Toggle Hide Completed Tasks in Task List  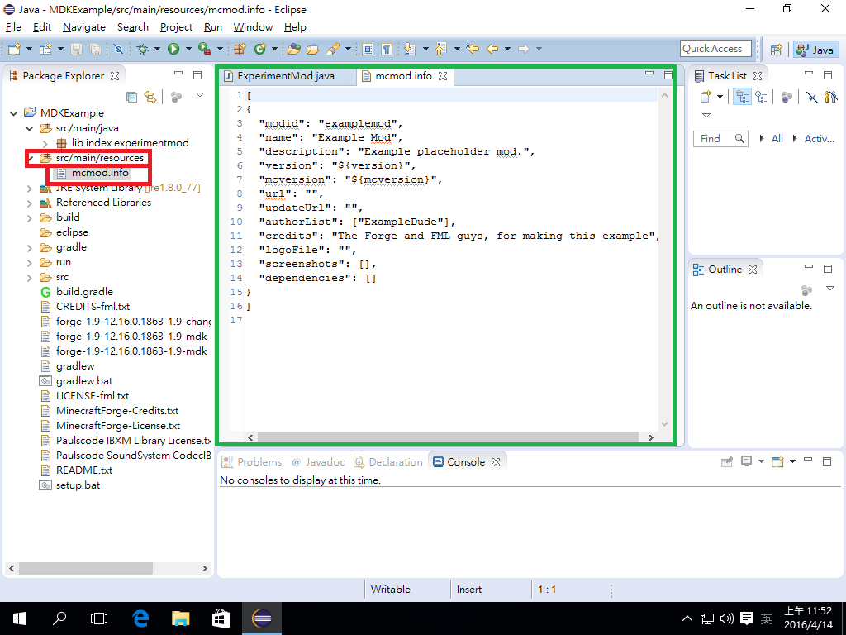[x=812, y=97]
